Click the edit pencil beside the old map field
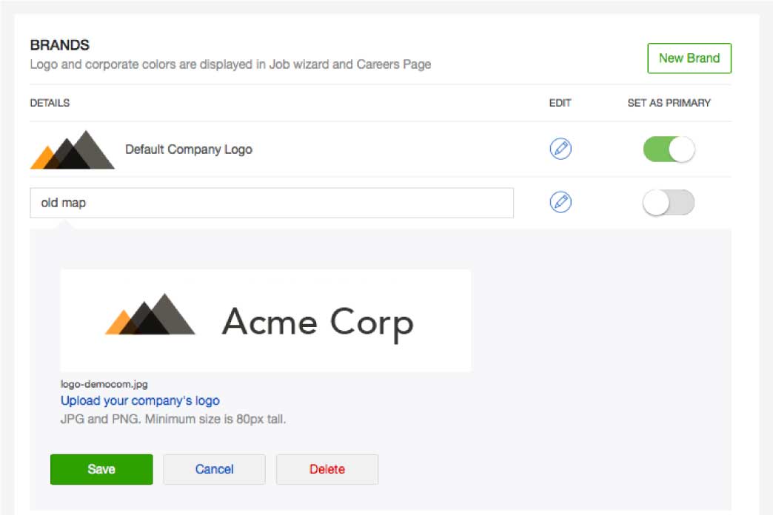Screen dimensions: 773x515 click(x=560, y=202)
